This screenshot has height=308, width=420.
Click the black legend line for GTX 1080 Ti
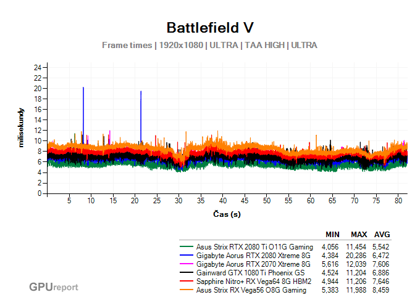pos(186,273)
